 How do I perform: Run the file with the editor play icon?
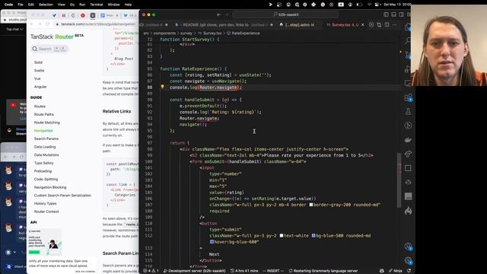371,24
